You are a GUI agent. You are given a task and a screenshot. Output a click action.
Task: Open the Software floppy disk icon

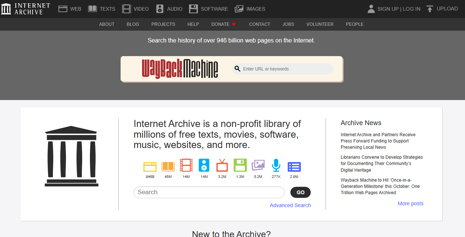[193, 9]
